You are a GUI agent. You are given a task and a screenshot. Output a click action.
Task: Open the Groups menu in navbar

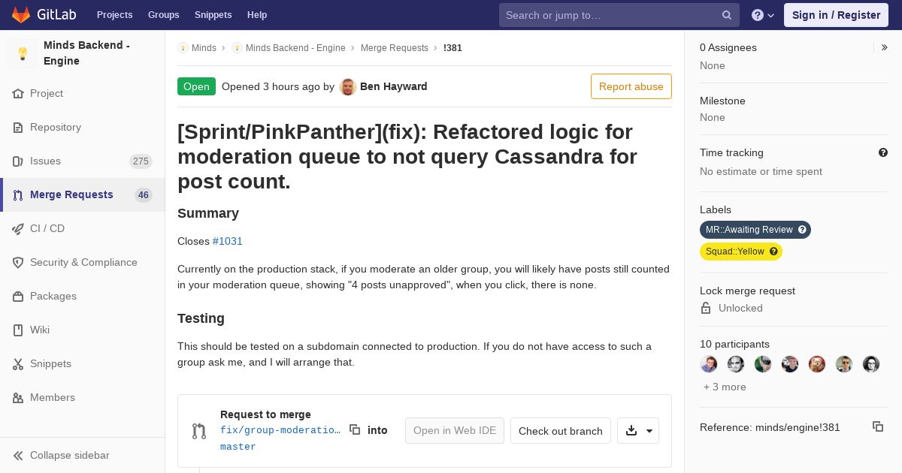(163, 15)
